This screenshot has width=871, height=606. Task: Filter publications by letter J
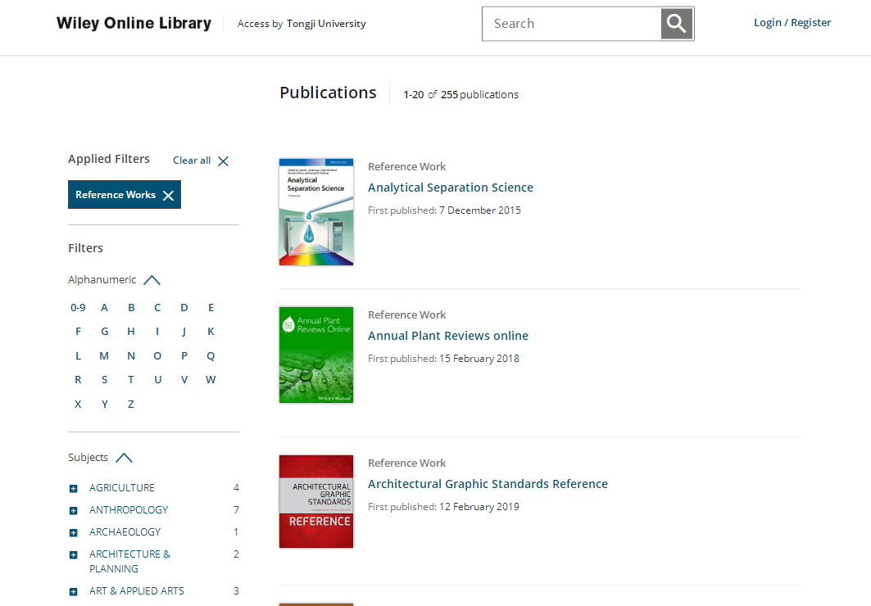[x=184, y=332]
